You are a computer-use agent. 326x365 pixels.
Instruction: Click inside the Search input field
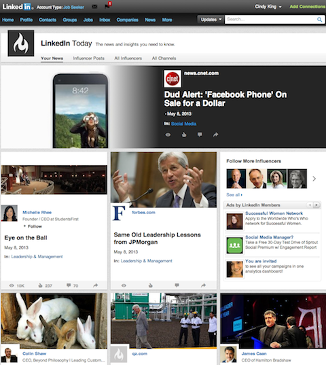point(271,20)
